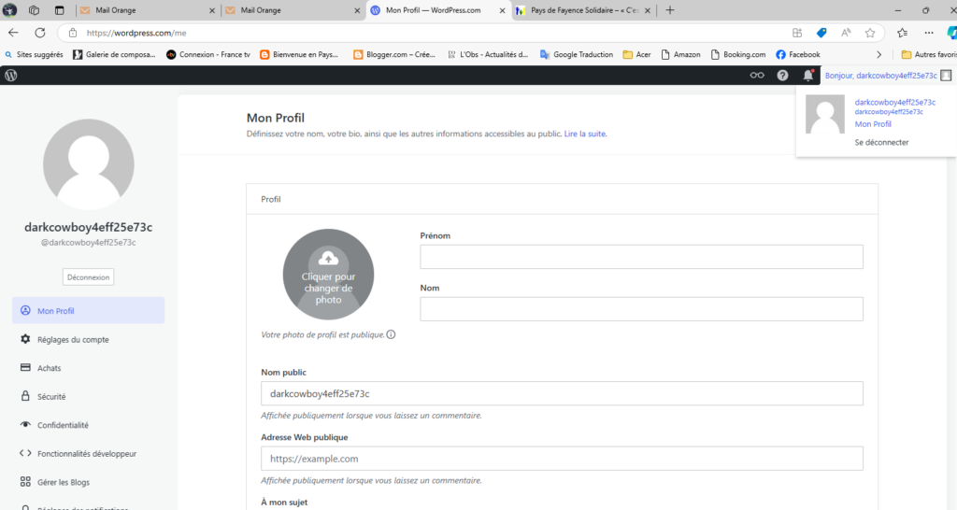Click the Adresse Web publique field
The height and width of the screenshot is (510, 957).
click(562, 459)
